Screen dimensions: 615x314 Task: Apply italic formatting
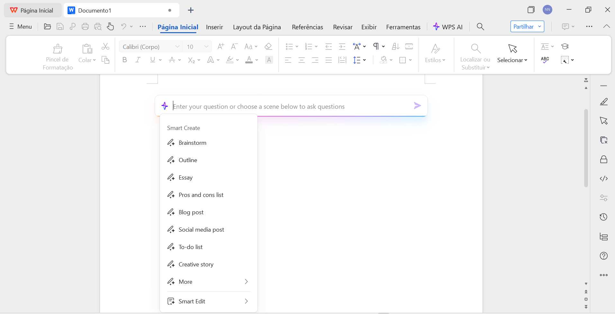click(138, 60)
